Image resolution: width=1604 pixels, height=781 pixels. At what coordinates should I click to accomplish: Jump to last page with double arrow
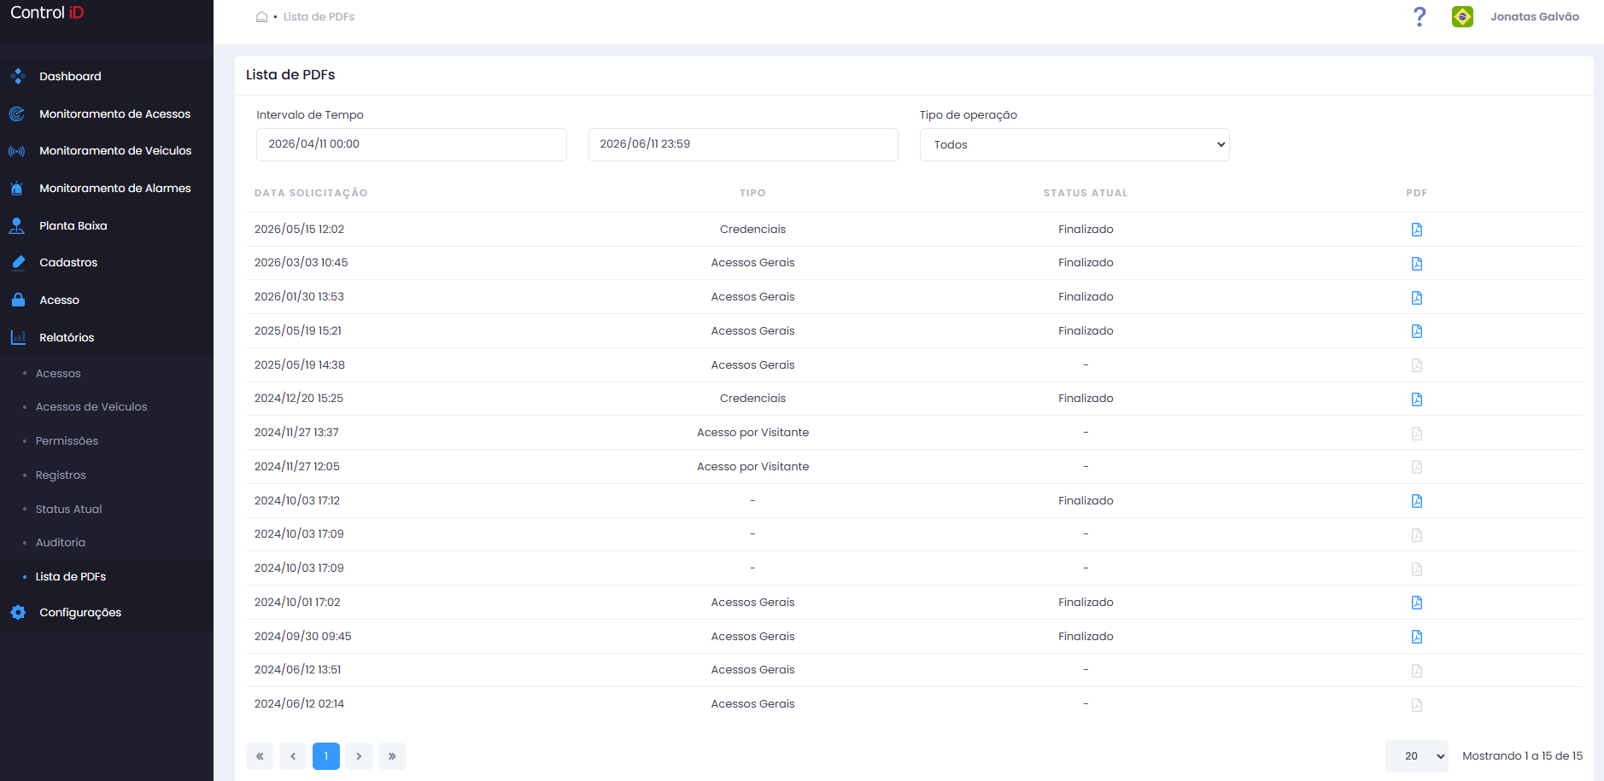coord(392,756)
